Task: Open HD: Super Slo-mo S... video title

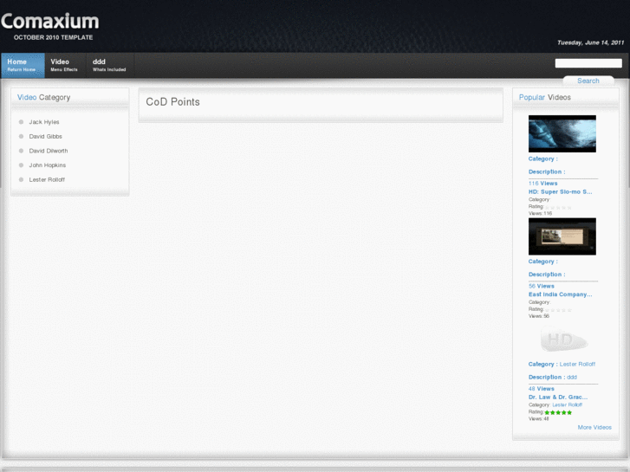Action: tap(560, 191)
